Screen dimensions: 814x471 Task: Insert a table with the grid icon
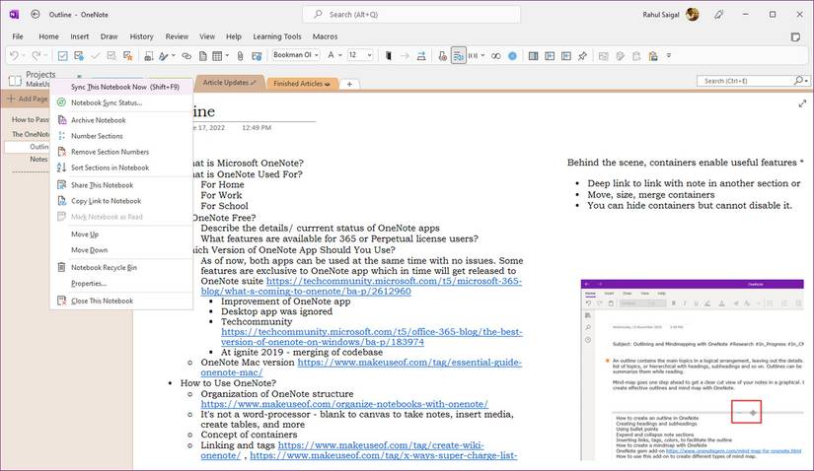pyautogui.click(x=217, y=55)
